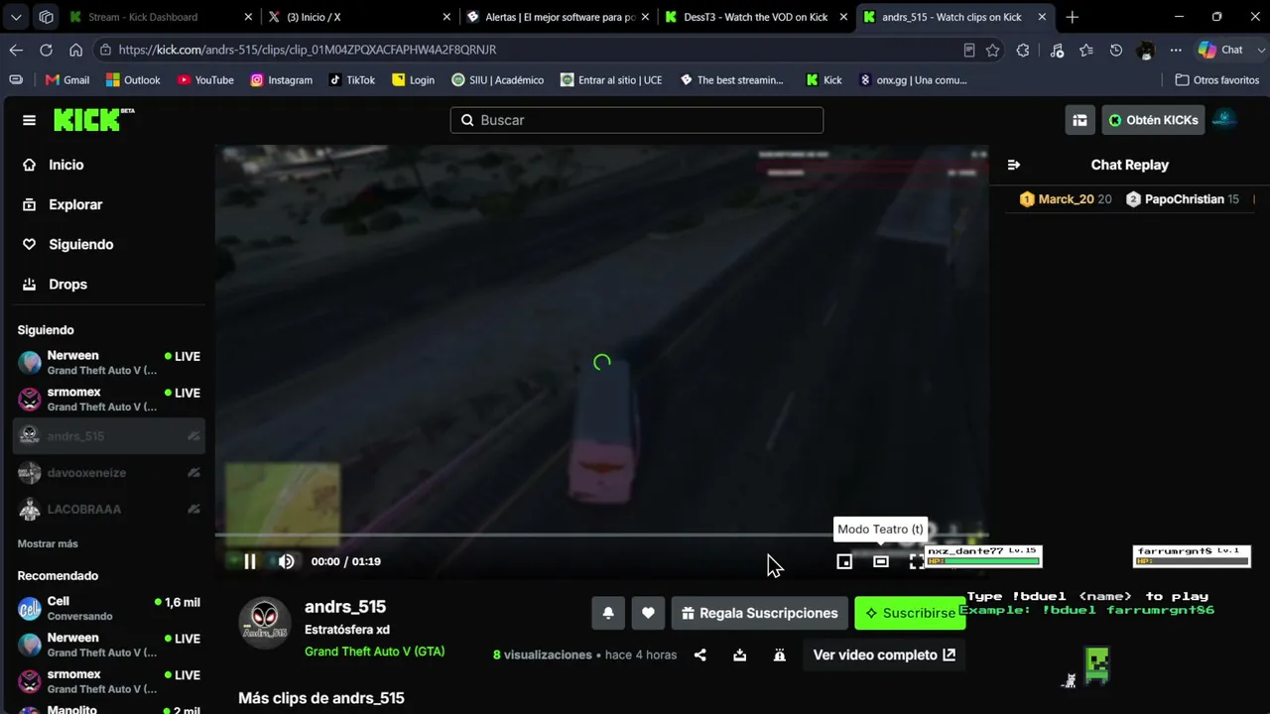Click Regala Suscripciones button
This screenshot has width=1270, height=714.
(760, 613)
